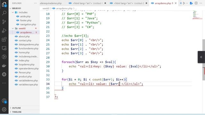Select arraydemo file under week6
Viewport: 205px width, 115px height.
[x=24, y=33]
